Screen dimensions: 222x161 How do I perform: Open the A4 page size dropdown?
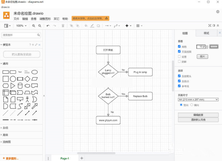point(198,100)
